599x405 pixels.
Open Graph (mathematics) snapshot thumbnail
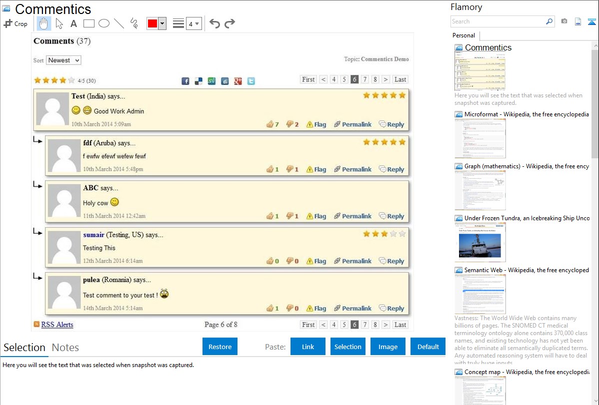(x=480, y=190)
